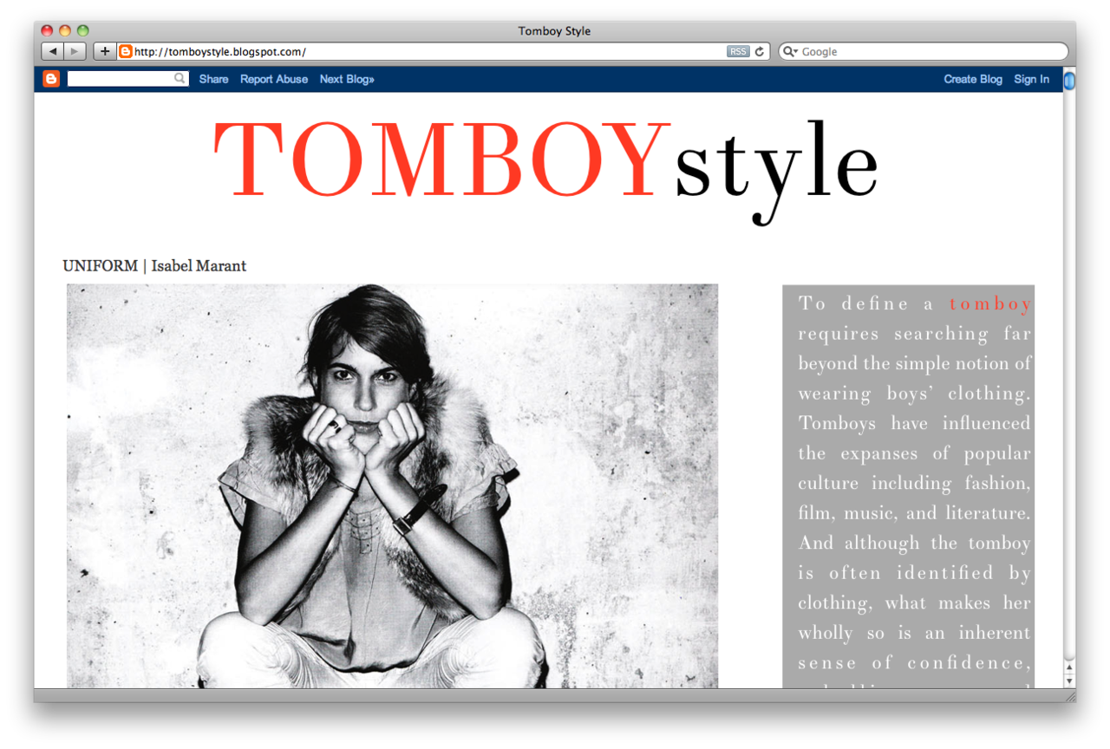Go to Next Blog
This screenshot has width=1110, height=749.
coord(347,79)
